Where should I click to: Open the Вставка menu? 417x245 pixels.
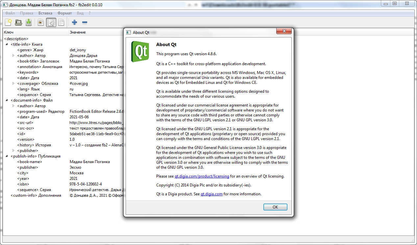tap(45, 13)
